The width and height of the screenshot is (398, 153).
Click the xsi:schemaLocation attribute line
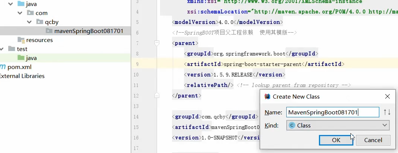(292, 12)
